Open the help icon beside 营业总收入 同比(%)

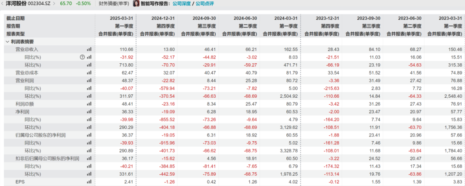(82, 57)
